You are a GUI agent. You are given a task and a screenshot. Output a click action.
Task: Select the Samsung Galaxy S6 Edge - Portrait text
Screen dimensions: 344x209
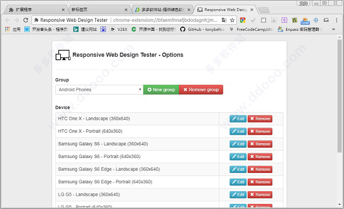[x=105, y=182]
